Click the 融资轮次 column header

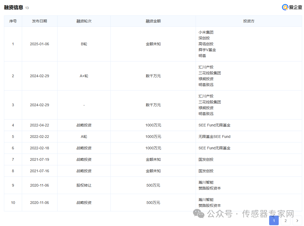pos(84,21)
